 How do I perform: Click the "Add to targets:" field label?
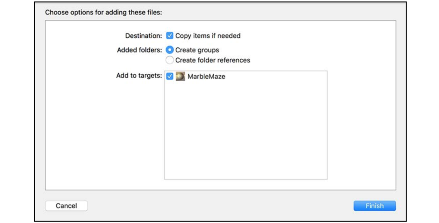(x=139, y=76)
